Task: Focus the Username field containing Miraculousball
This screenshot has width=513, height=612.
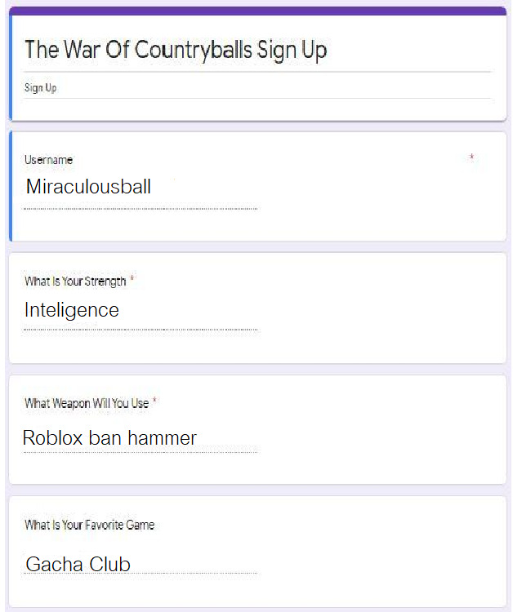Action: click(x=141, y=193)
